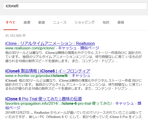Click the search box containing iclone6
The image size is (148, 119).
tap(75, 6)
